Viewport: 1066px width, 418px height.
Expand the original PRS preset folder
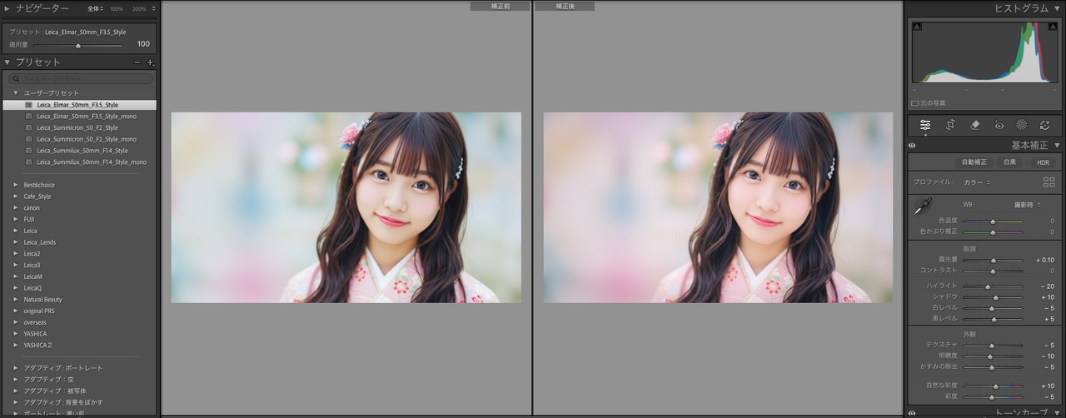[x=16, y=311]
